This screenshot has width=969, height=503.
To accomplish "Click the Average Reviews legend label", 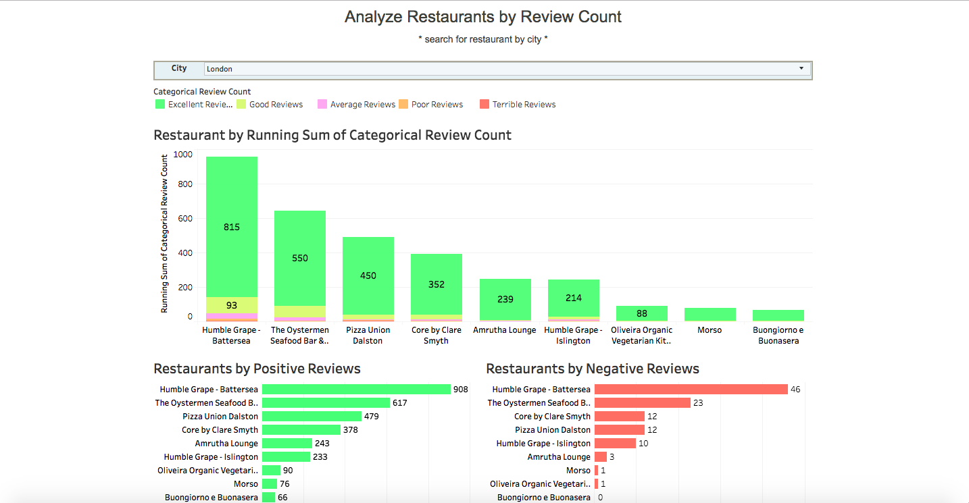I will click(363, 105).
